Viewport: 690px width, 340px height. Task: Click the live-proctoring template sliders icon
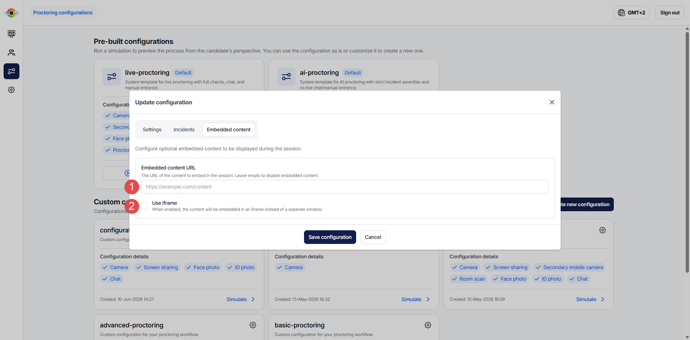(112, 77)
